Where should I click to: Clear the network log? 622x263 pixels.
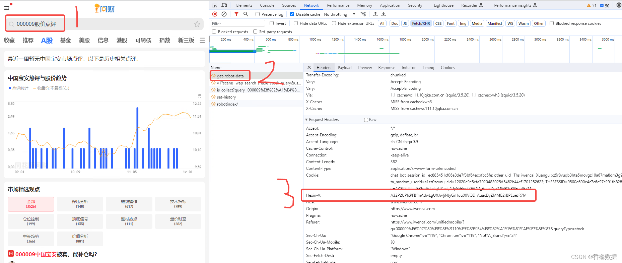click(224, 14)
